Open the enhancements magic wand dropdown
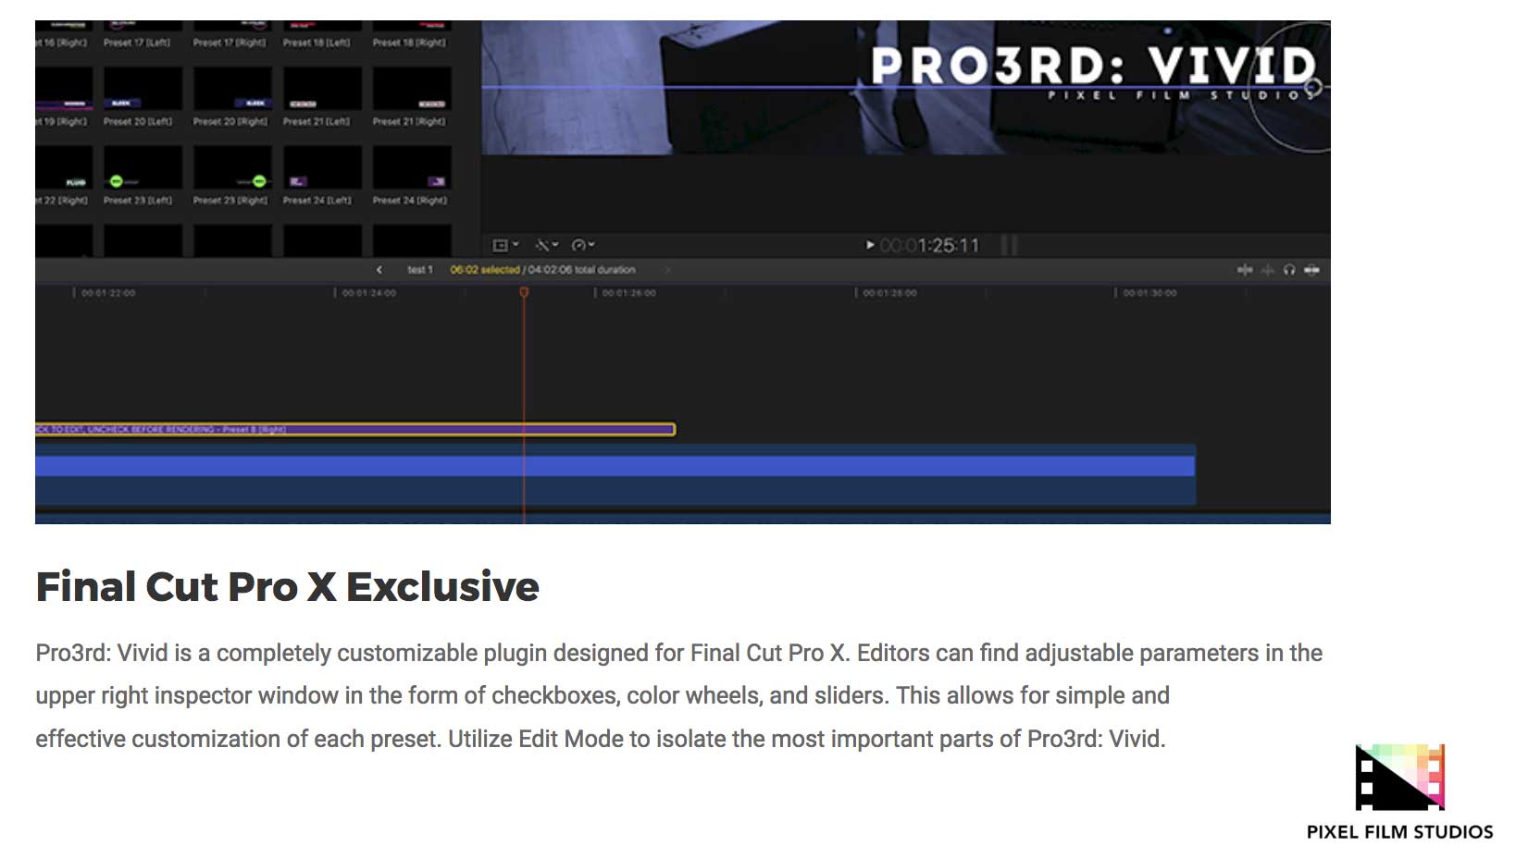This screenshot has width=1516, height=858. tap(547, 245)
